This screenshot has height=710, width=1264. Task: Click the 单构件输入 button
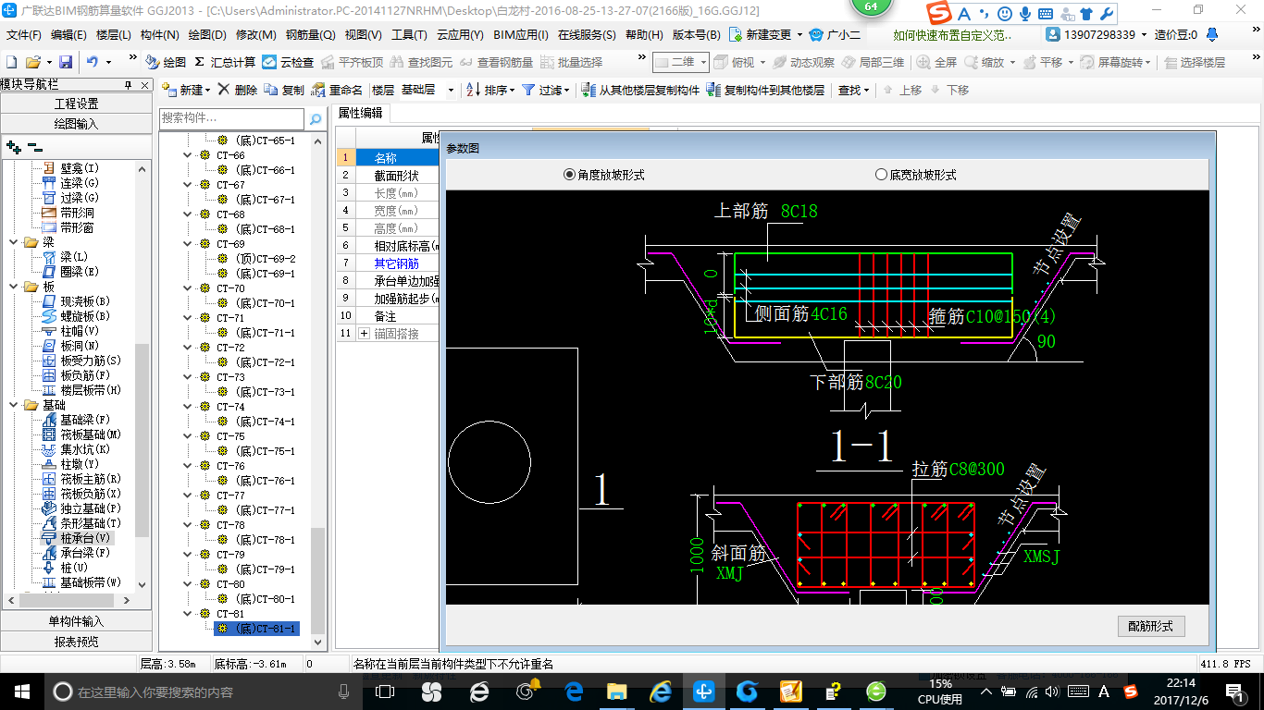coord(76,621)
